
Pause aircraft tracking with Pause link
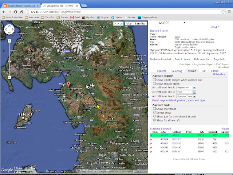[x=225, y=129]
